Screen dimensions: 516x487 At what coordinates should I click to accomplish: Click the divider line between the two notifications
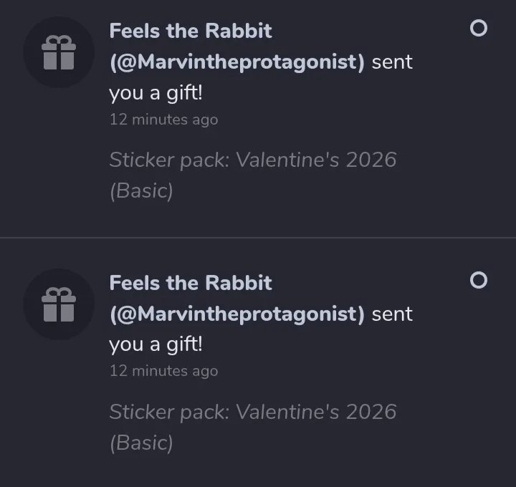[x=258, y=237]
